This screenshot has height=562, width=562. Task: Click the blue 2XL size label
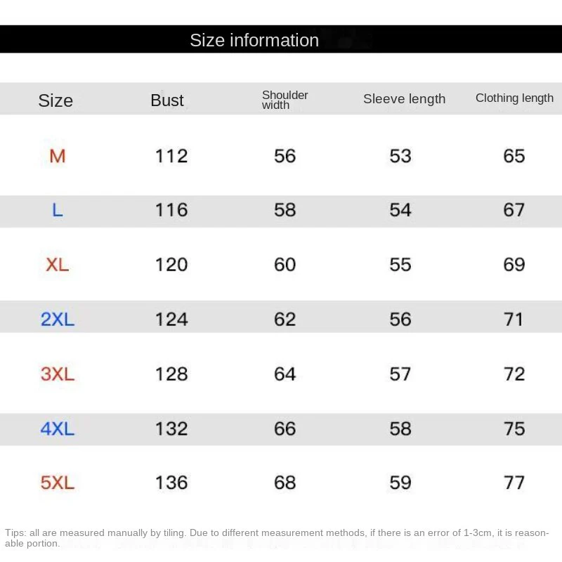(x=58, y=320)
